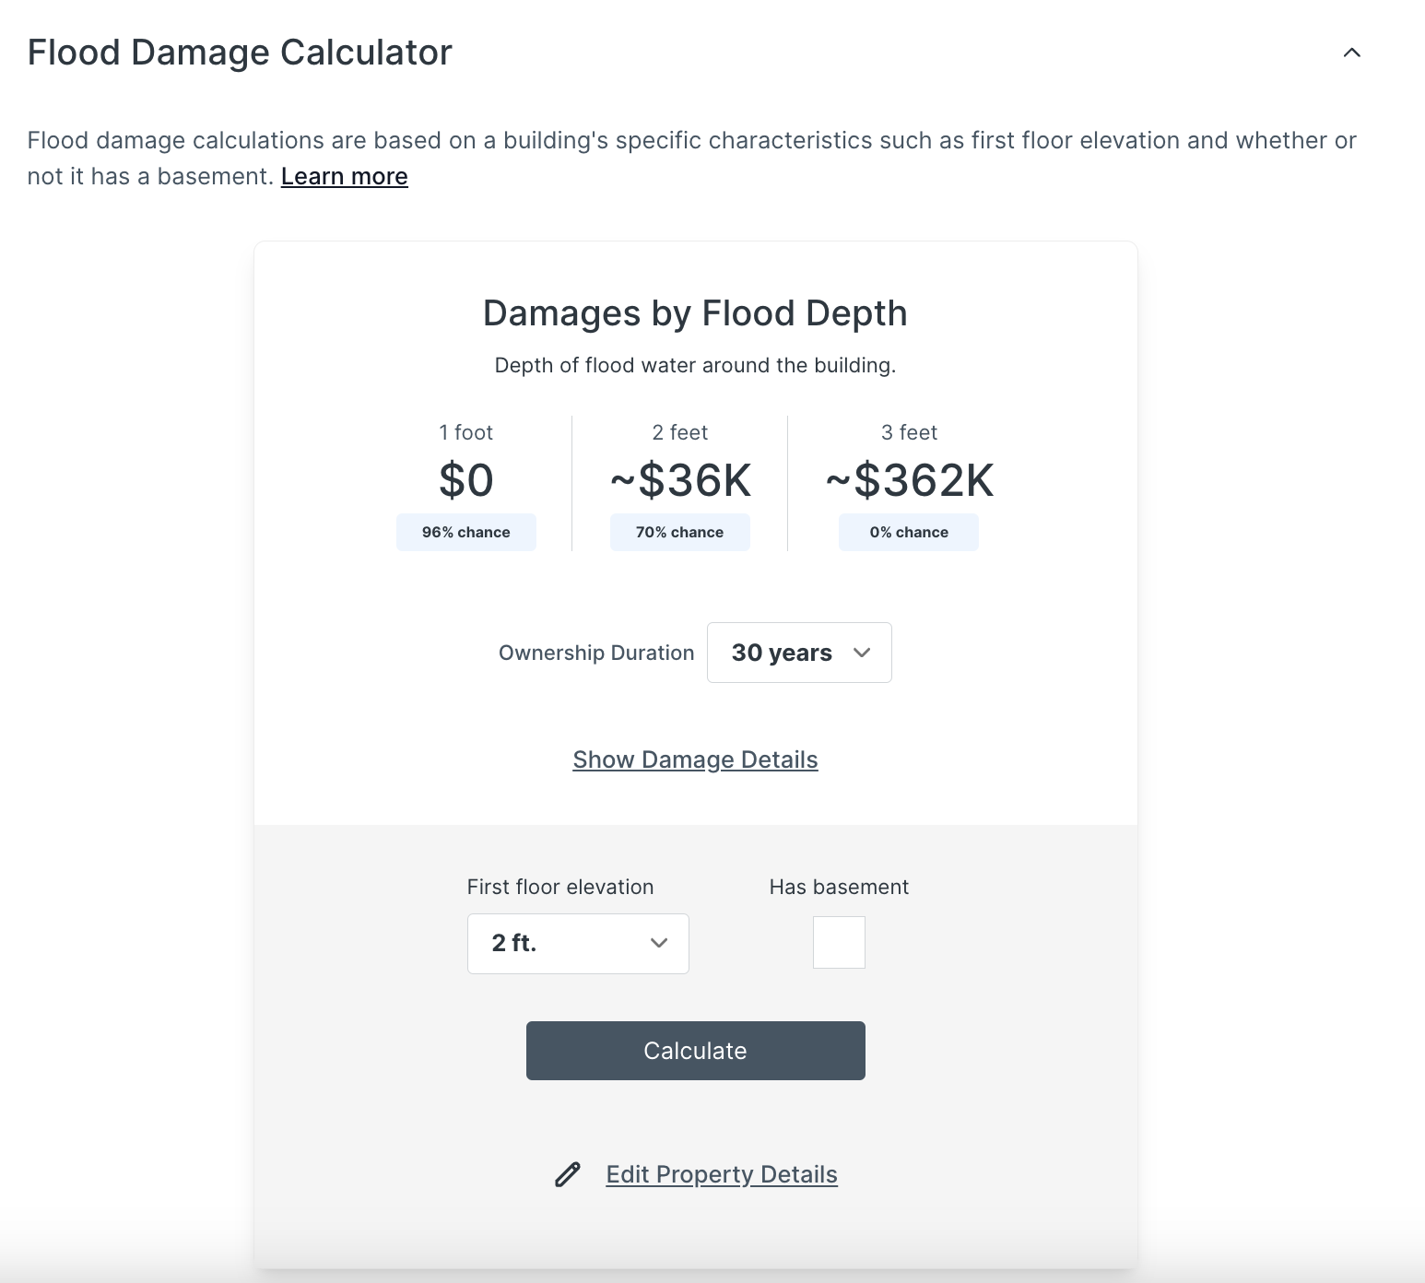
Task: Click the pencil edit icon
Action: tap(568, 1174)
